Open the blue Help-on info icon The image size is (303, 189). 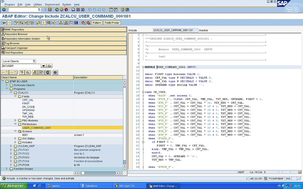point(76,23)
